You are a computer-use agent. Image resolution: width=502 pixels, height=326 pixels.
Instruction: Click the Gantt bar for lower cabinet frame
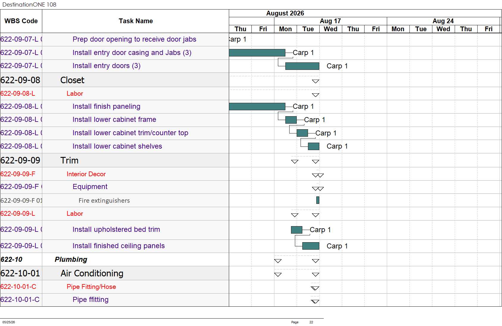pos(291,120)
